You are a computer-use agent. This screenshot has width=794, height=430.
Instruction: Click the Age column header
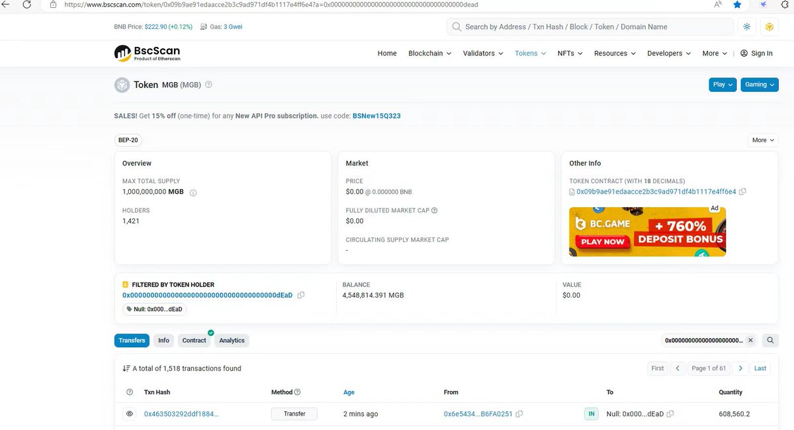coord(349,392)
